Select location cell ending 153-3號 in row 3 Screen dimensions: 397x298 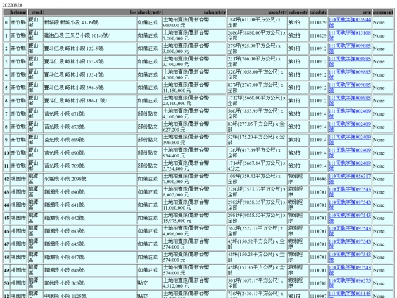[90, 61]
